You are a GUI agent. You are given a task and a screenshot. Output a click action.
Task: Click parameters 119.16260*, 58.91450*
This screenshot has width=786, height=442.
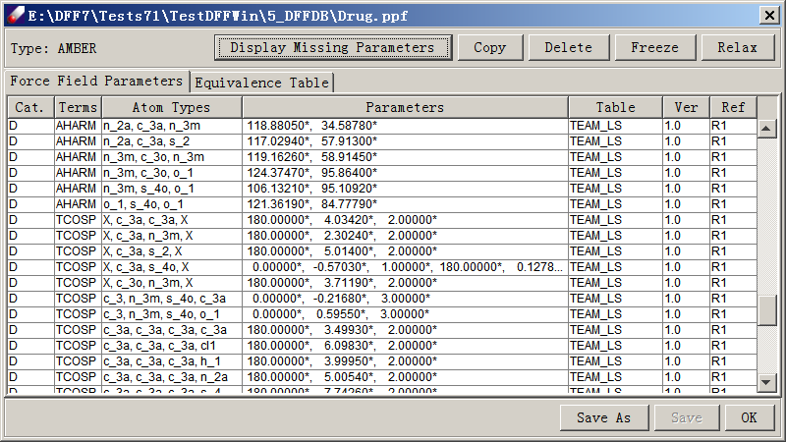click(405, 157)
